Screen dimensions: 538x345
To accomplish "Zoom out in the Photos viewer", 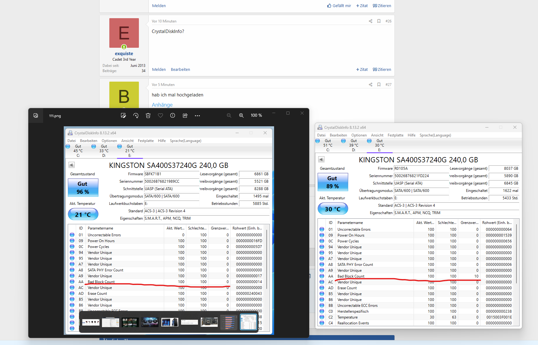I will tap(229, 116).
